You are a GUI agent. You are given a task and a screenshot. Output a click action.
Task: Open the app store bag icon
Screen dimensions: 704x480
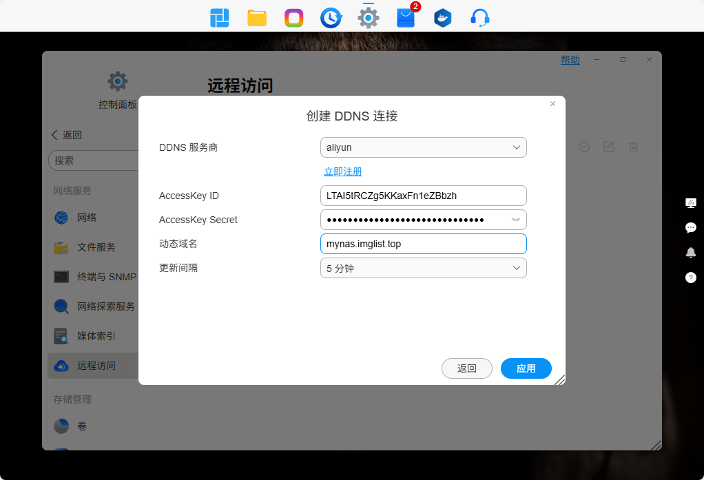[406, 17]
